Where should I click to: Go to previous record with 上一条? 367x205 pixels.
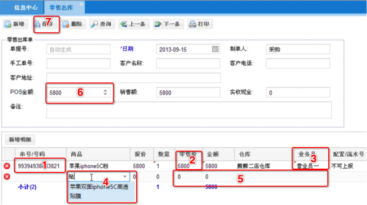(x=134, y=24)
